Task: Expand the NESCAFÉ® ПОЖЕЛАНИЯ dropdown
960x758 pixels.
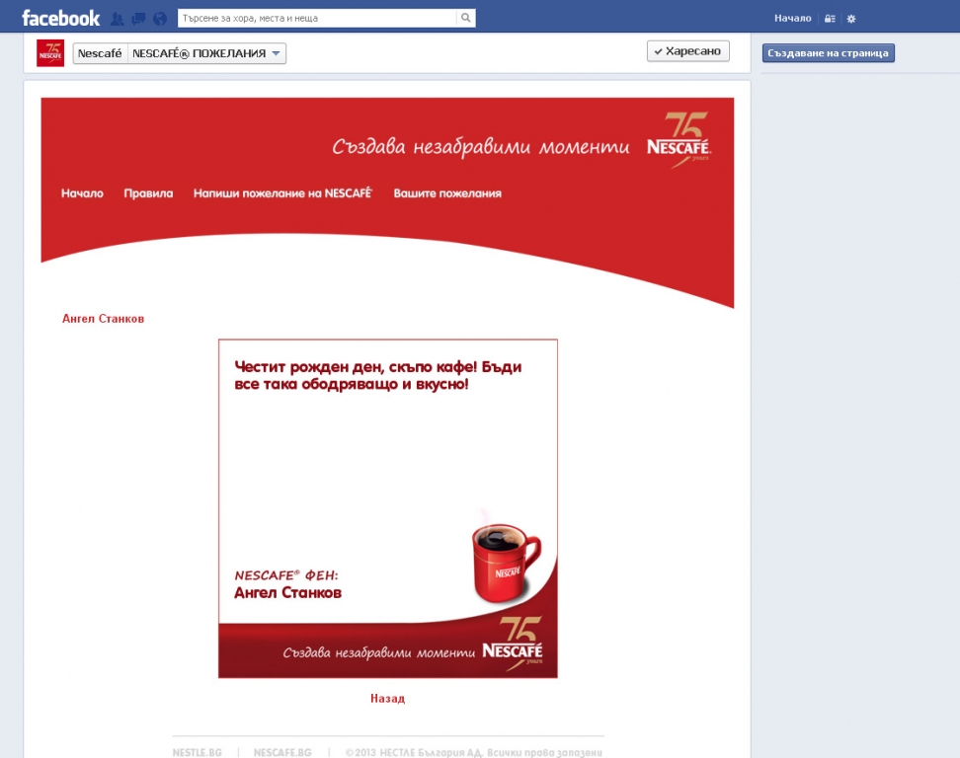Action: 206,53
